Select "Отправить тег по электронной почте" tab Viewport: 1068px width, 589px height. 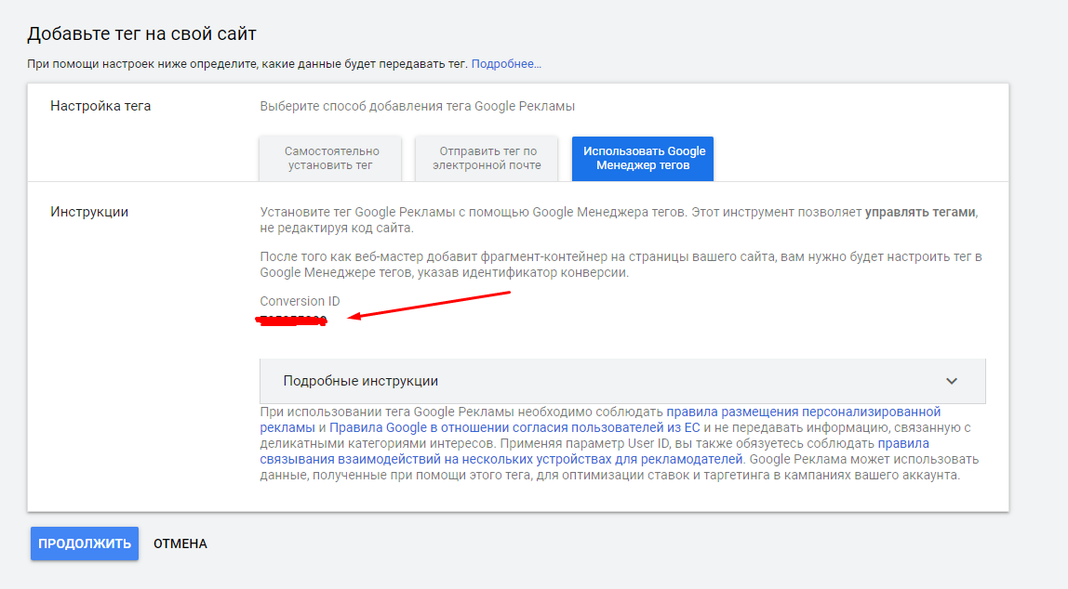pyautogui.click(x=487, y=158)
